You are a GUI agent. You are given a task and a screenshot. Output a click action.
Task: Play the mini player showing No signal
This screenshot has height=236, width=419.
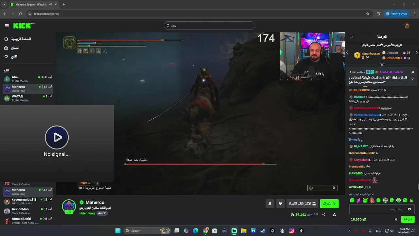click(x=57, y=137)
